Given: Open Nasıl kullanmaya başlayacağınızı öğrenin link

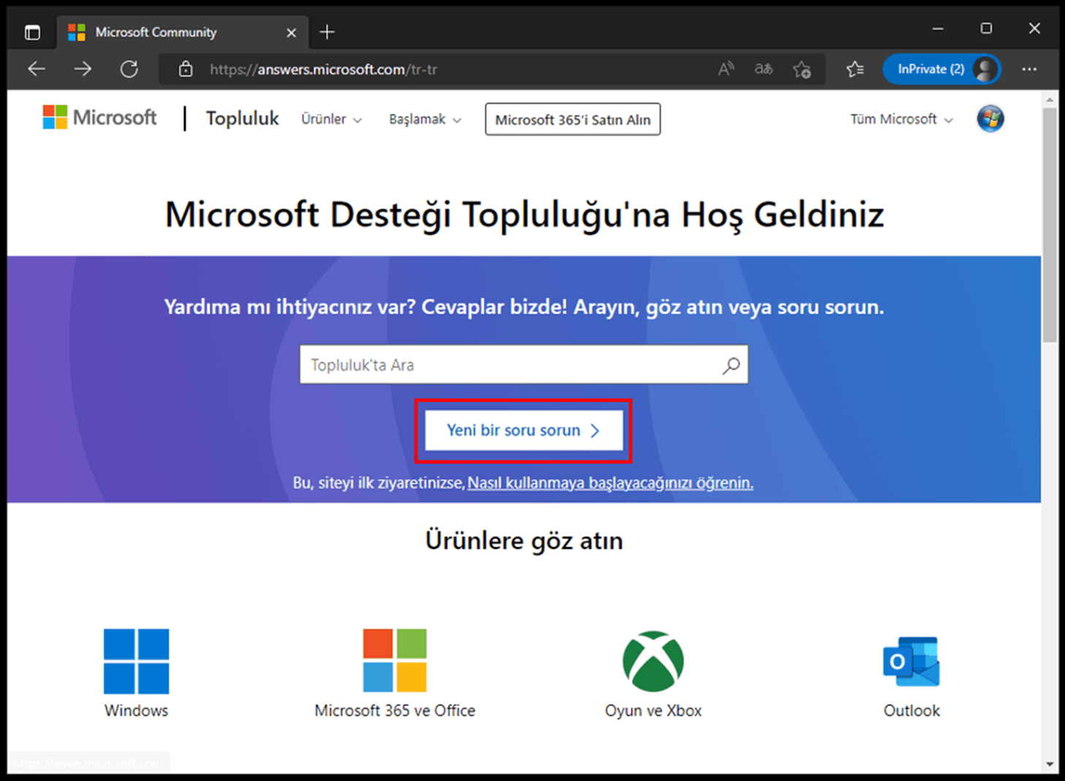Looking at the screenshot, I should click(x=610, y=482).
